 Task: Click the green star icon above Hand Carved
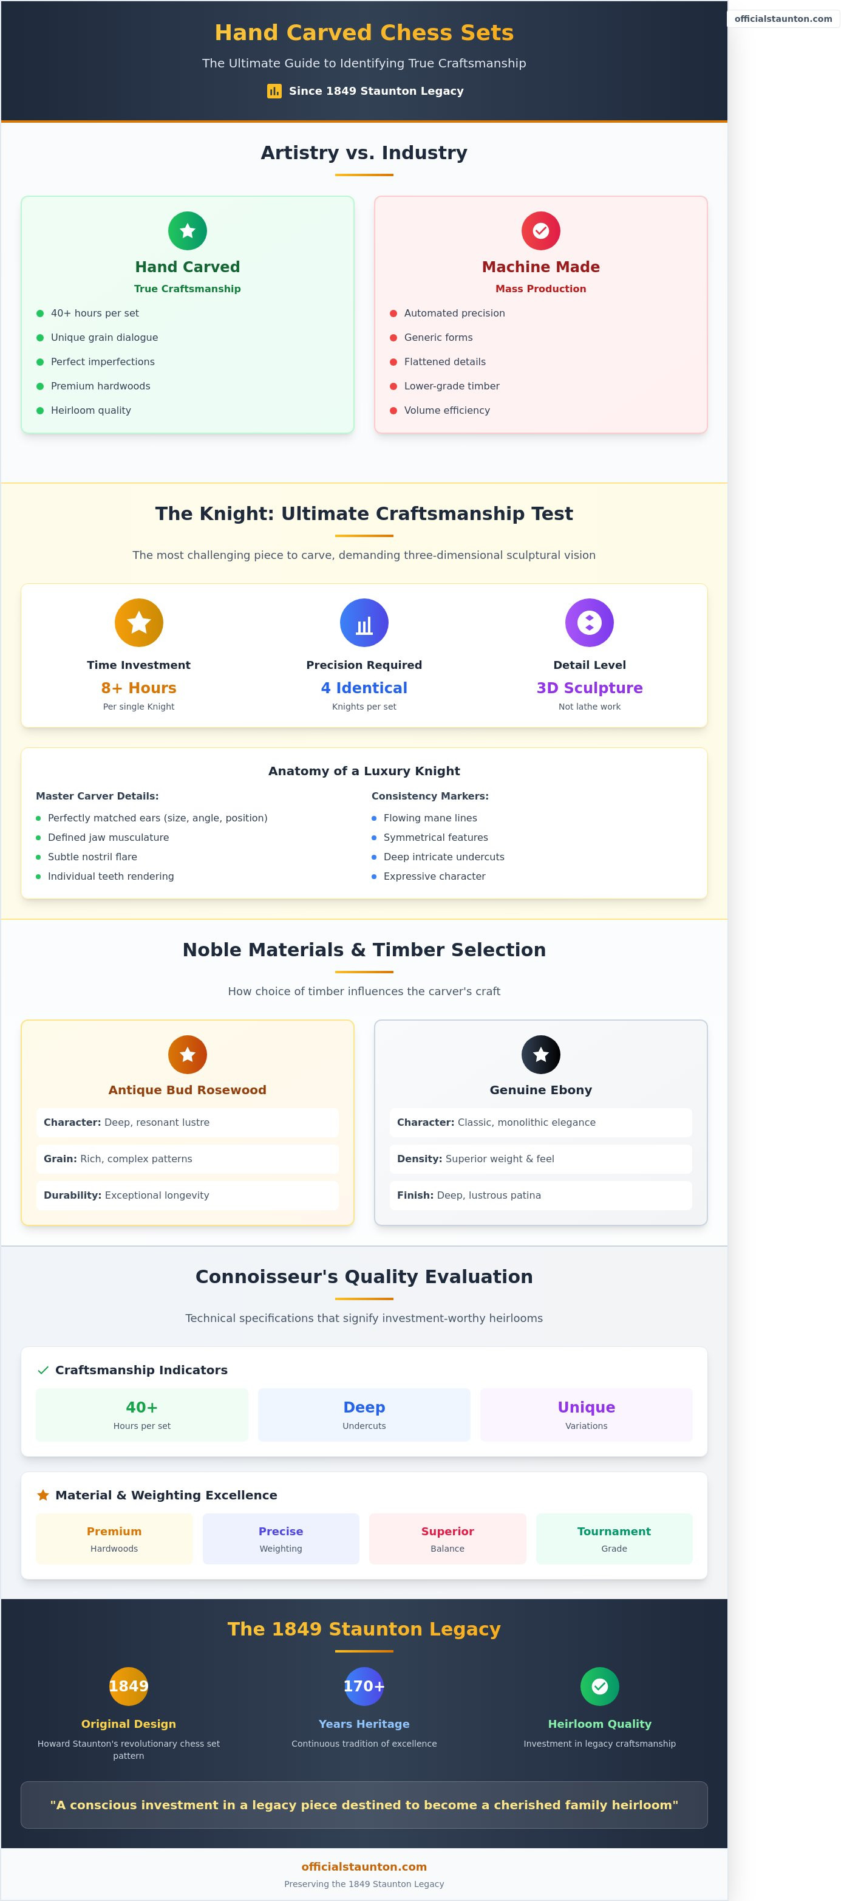[x=188, y=231]
